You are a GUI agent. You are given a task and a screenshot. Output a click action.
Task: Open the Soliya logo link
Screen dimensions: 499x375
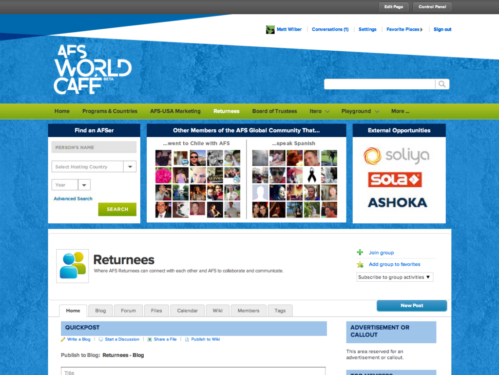coord(396,156)
